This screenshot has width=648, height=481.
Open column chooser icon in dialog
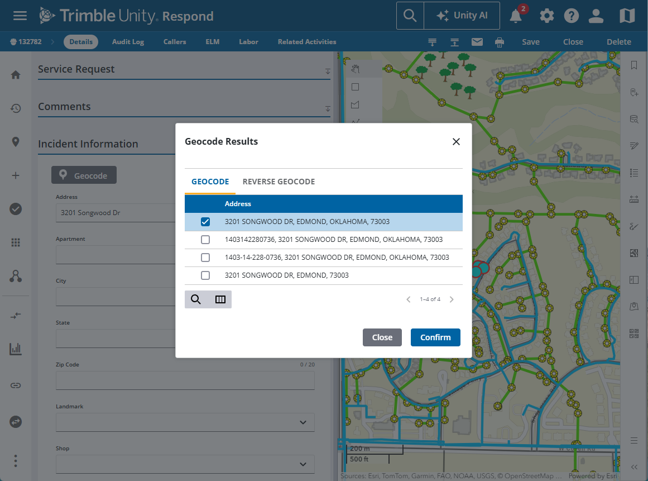point(220,299)
